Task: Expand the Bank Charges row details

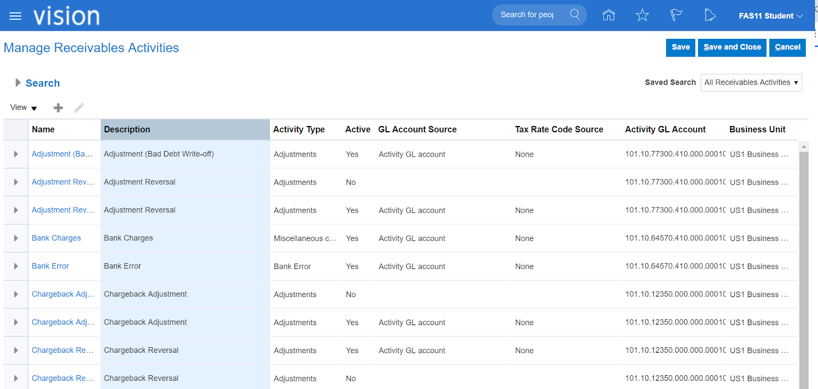Action: click(x=16, y=238)
